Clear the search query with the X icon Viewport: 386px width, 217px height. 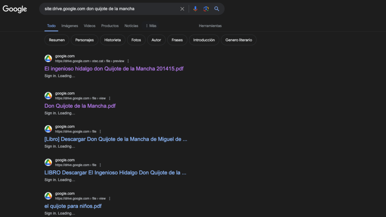point(182,9)
